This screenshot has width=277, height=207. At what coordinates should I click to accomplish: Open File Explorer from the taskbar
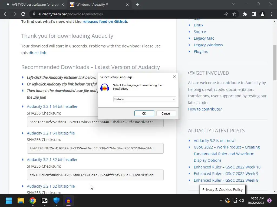tap(21, 201)
